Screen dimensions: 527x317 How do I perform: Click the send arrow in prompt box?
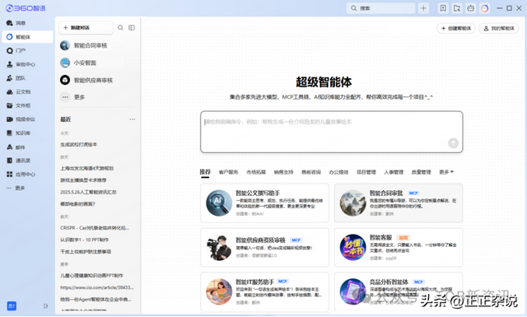[x=453, y=143]
